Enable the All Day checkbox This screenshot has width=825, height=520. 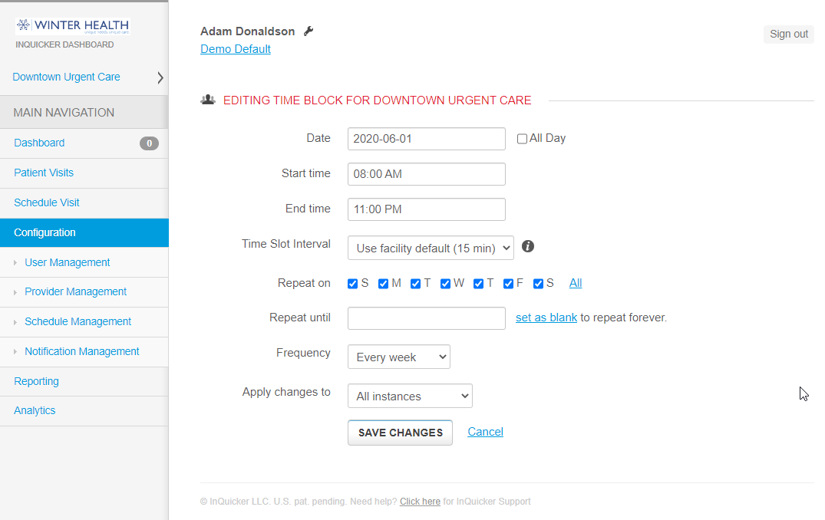pos(522,138)
